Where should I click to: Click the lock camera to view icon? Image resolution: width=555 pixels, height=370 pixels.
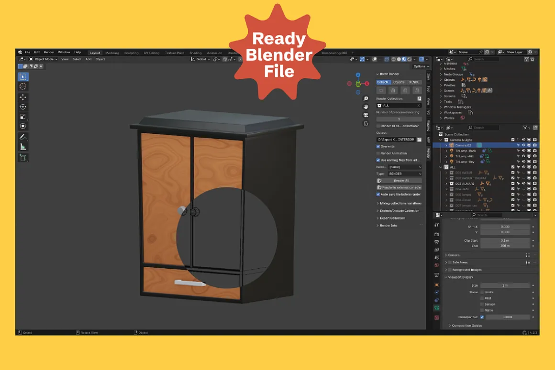[366, 123]
